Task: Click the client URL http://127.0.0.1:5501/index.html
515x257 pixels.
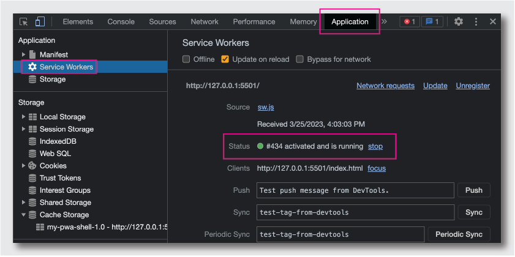Action: (x=310, y=168)
